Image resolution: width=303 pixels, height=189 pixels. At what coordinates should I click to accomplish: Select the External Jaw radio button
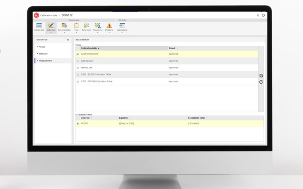(78, 61)
